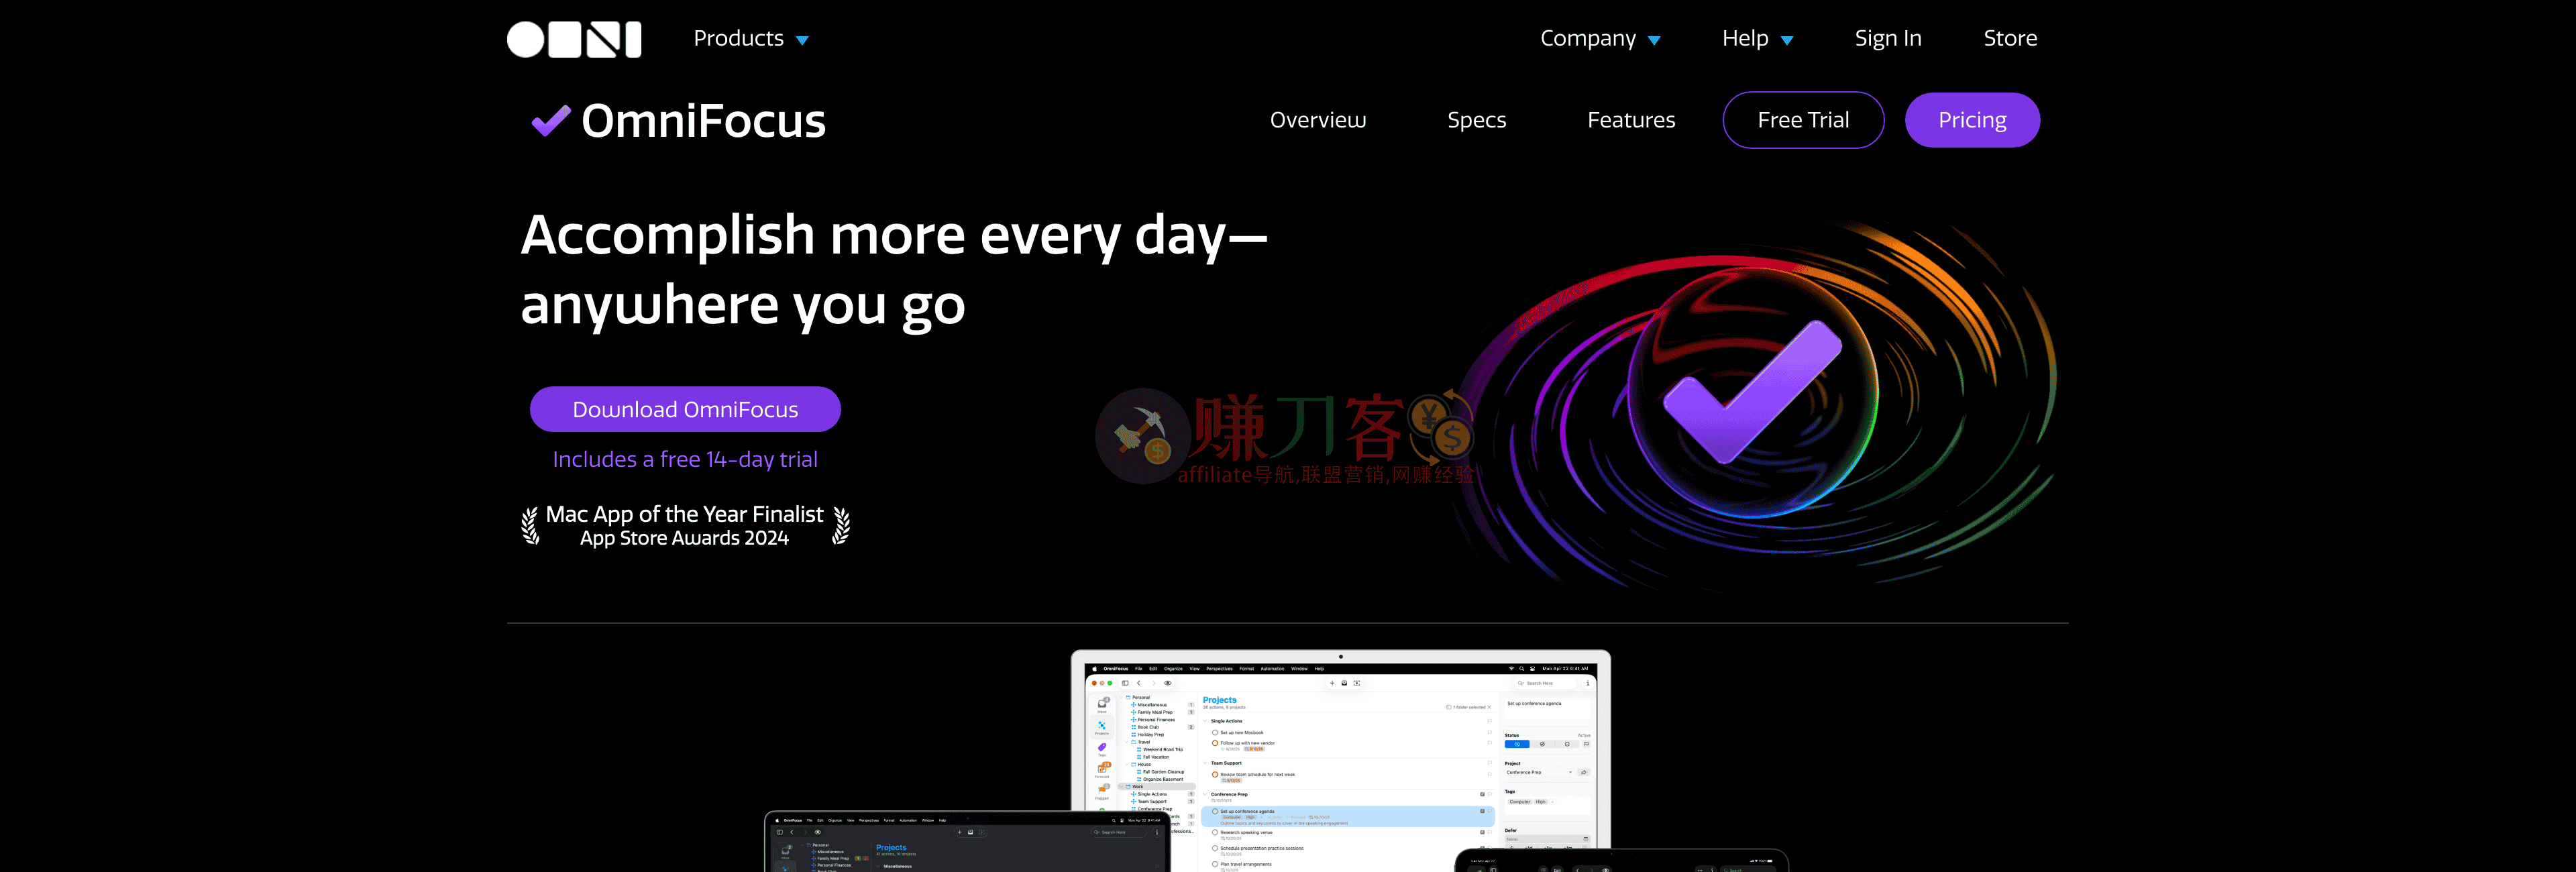Click the add-action plus toolbar icon
The image size is (2576, 872).
(1332, 683)
